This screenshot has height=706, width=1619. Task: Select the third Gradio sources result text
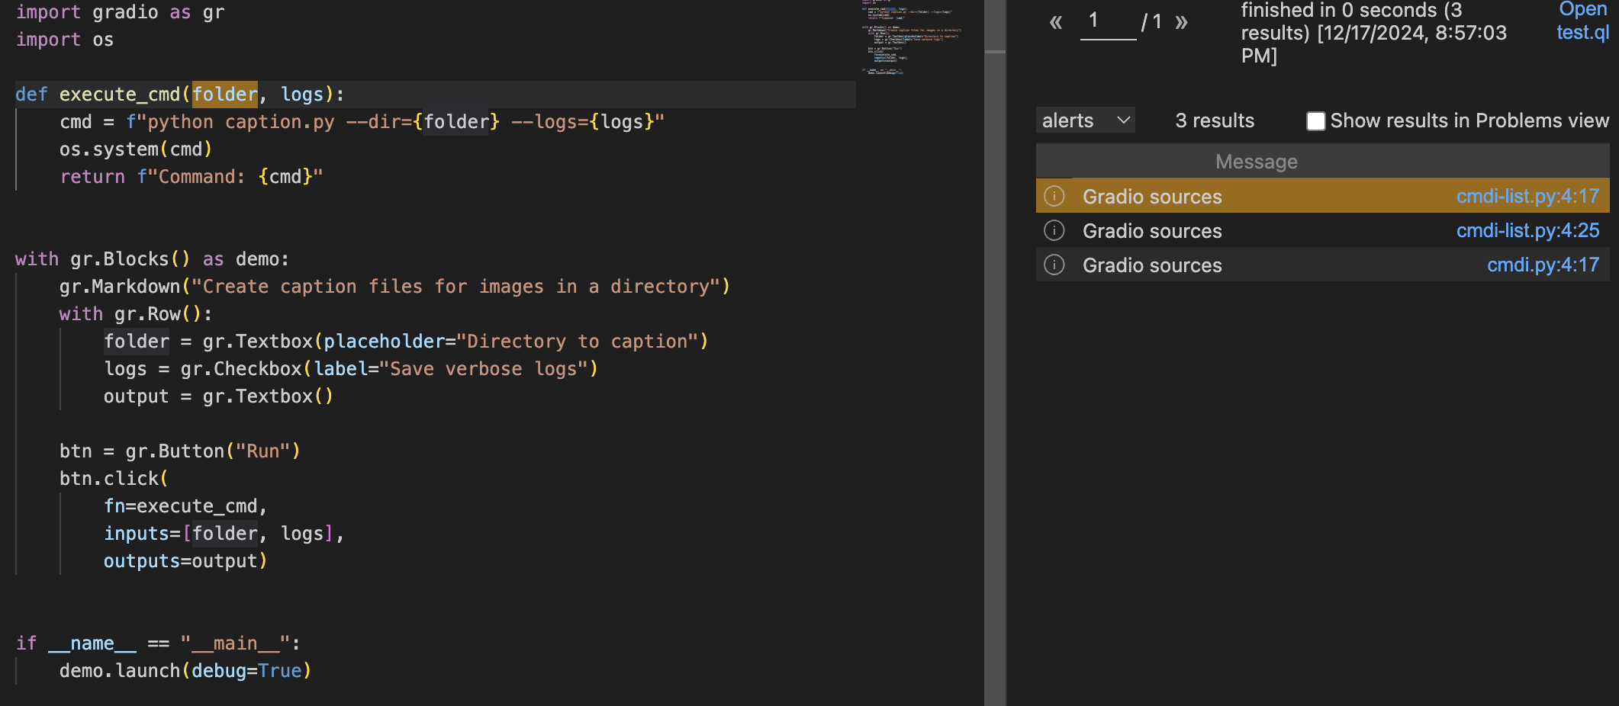pyautogui.click(x=1152, y=265)
